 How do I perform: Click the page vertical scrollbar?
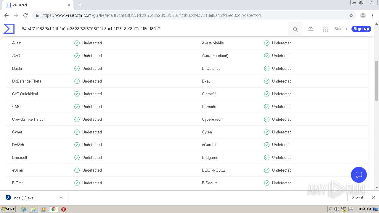tap(377, 81)
